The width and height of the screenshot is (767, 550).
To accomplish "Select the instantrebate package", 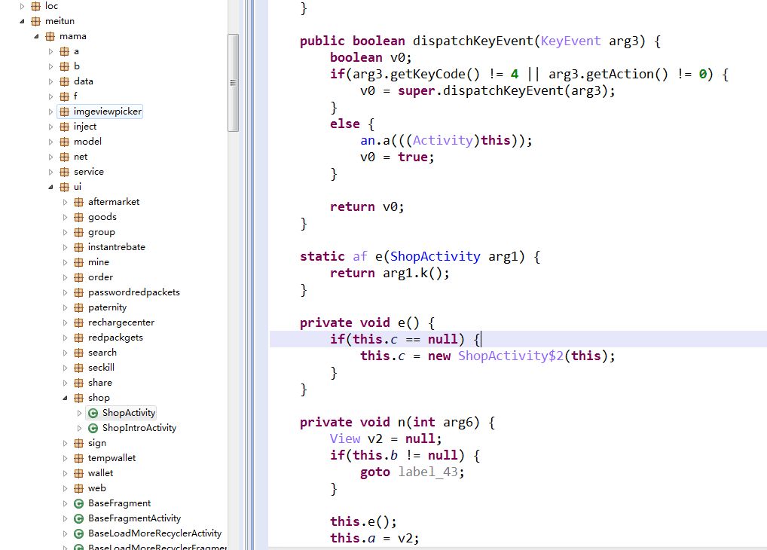I will [x=117, y=247].
